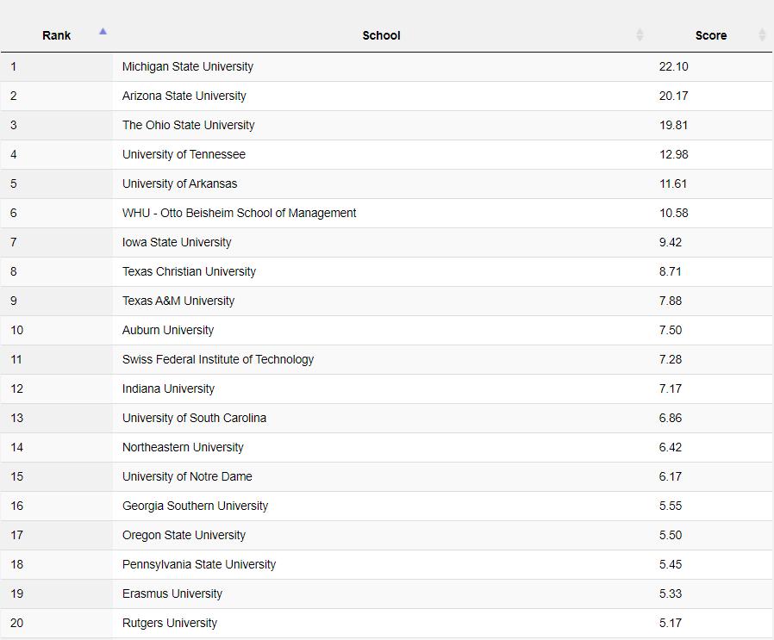Select the Iowa State University cell

(x=177, y=243)
